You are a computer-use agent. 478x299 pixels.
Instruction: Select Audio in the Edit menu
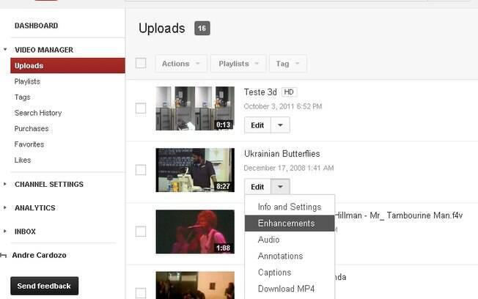click(290, 240)
